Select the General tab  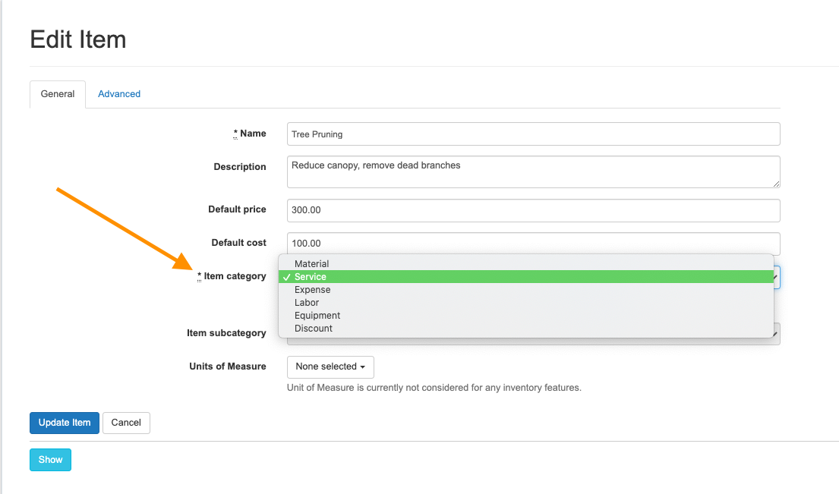pyautogui.click(x=58, y=94)
